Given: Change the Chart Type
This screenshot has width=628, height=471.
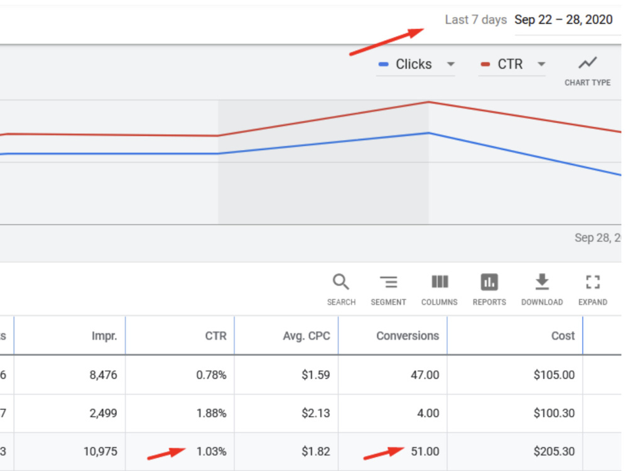Looking at the screenshot, I should click(588, 71).
